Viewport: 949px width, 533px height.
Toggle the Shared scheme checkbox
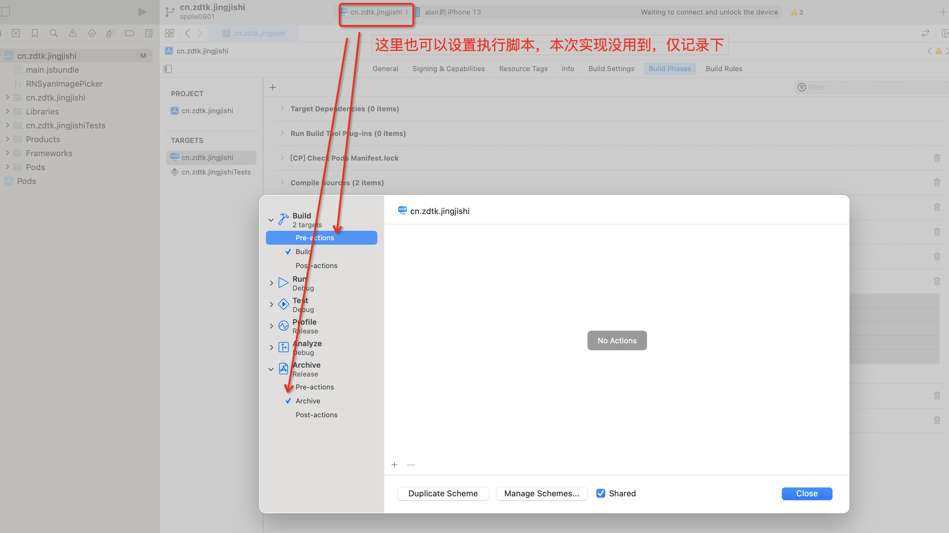pos(600,493)
